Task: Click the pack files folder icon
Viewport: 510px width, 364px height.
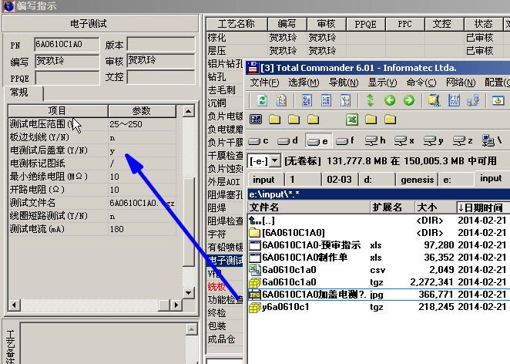Action: coord(434,100)
